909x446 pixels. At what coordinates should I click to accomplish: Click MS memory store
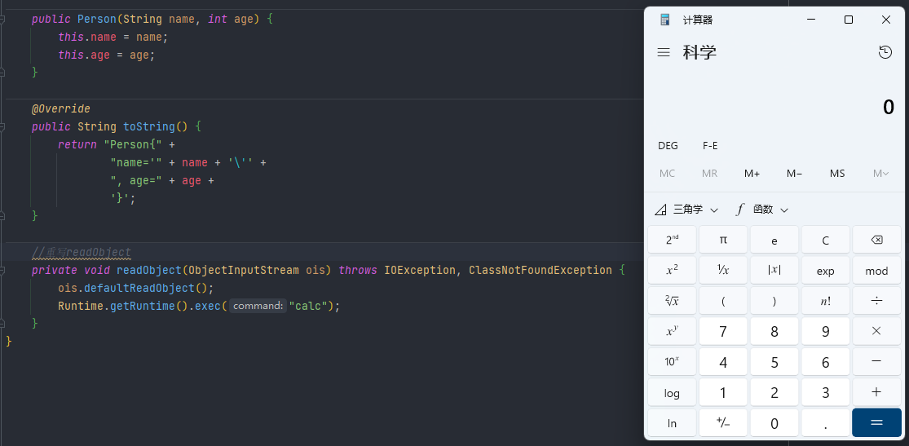point(837,174)
